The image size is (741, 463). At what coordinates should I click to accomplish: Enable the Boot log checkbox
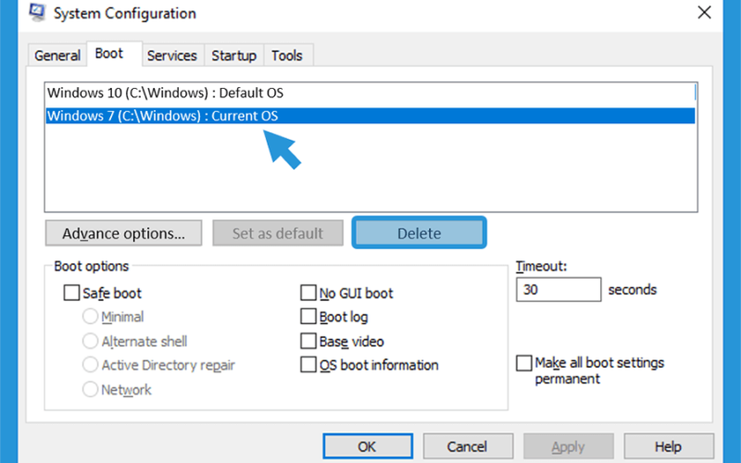[308, 317]
